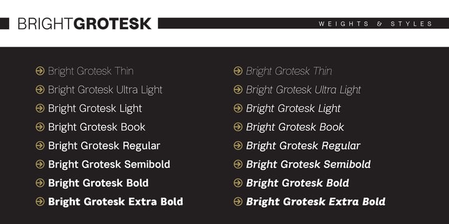449x224 pixels.
Task: Click arrow icon beside italic Thin
Action: pyautogui.click(x=238, y=71)
